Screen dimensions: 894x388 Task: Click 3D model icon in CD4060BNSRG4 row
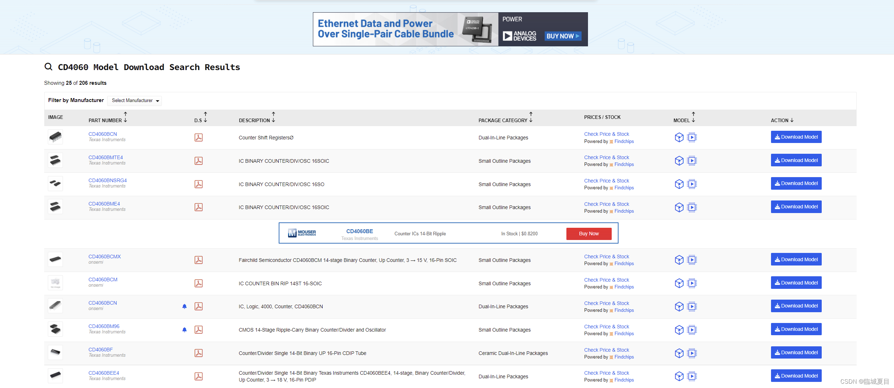(679, 184)
